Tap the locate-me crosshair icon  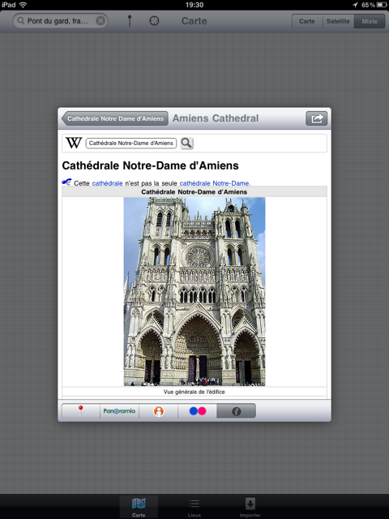154,21
